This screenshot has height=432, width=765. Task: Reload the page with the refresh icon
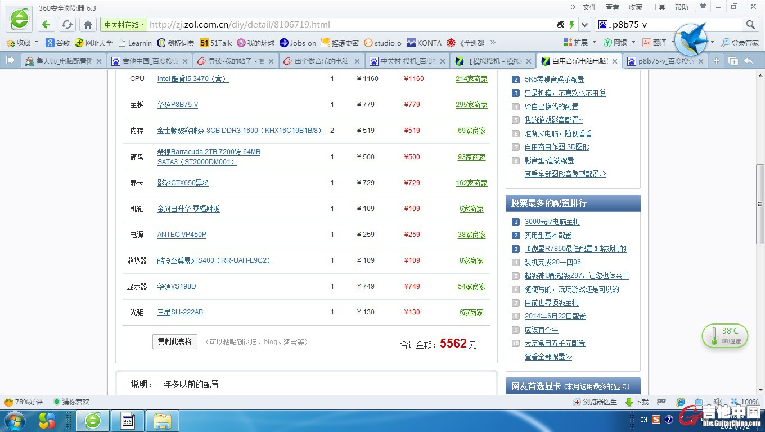click(x=67, y=25)
